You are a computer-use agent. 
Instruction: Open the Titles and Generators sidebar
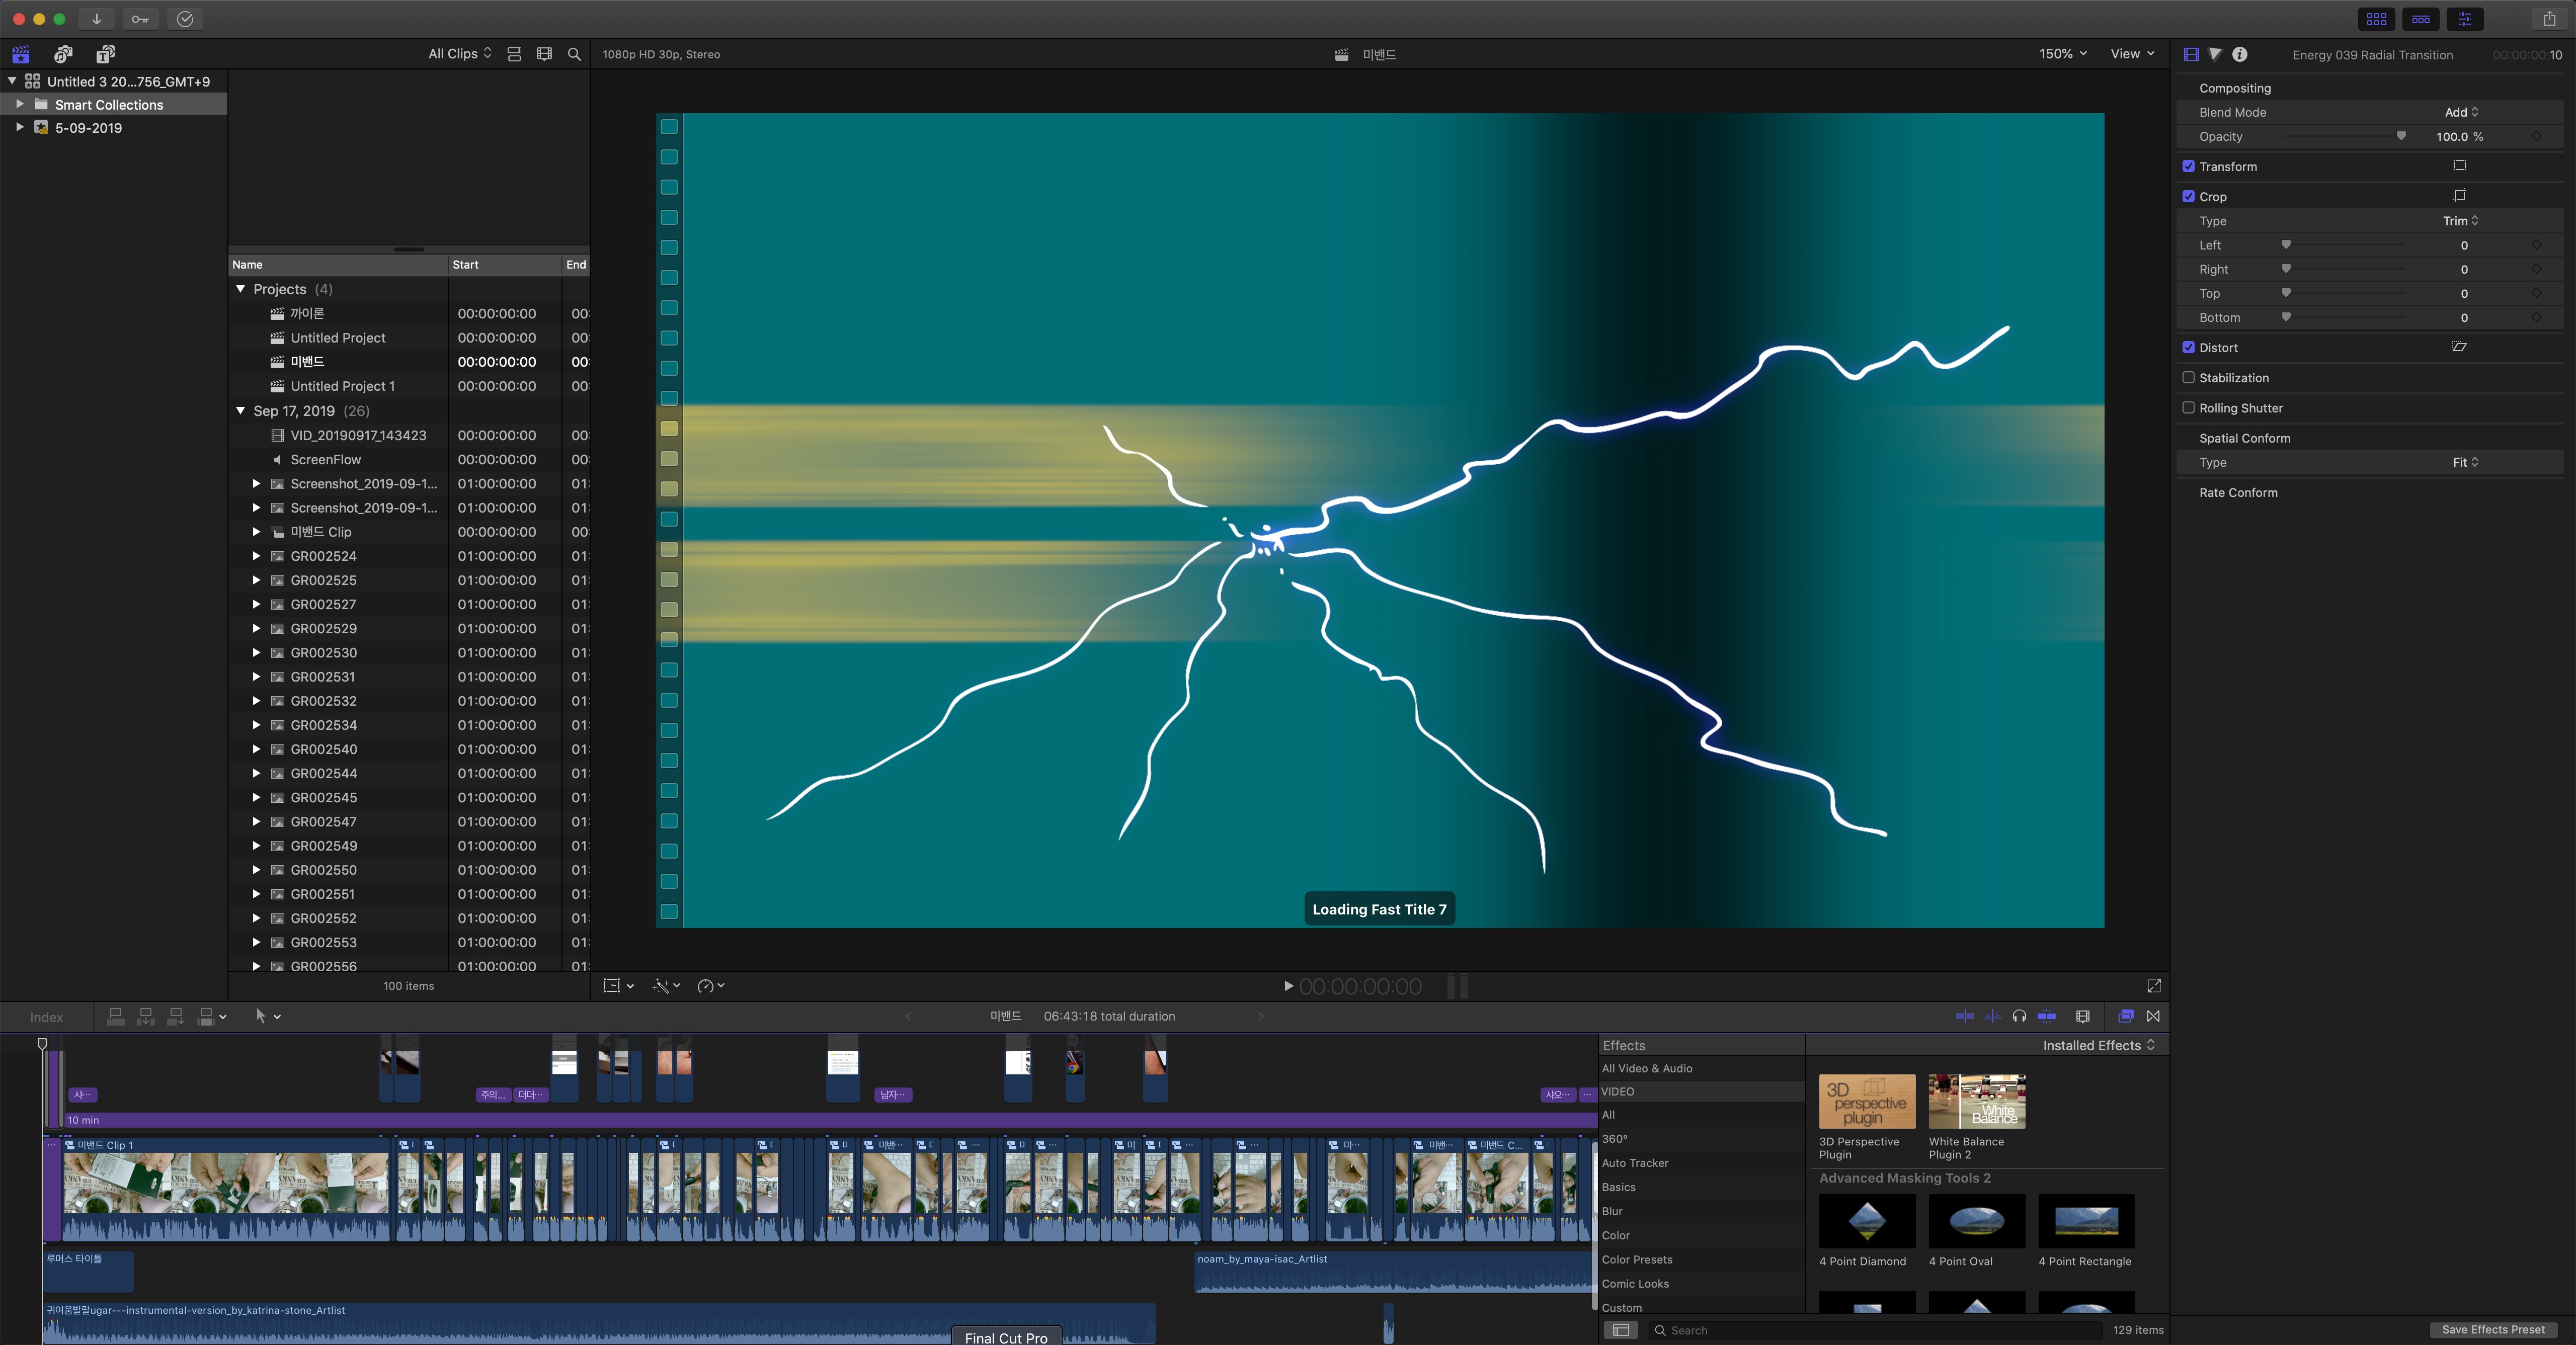coord(105,54)
